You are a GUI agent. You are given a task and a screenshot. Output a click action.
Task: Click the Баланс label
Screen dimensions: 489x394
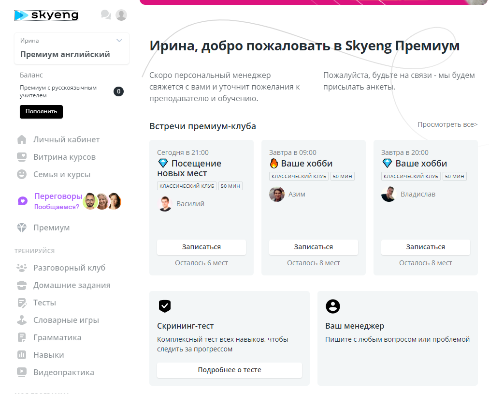click(x=31, y=75)
